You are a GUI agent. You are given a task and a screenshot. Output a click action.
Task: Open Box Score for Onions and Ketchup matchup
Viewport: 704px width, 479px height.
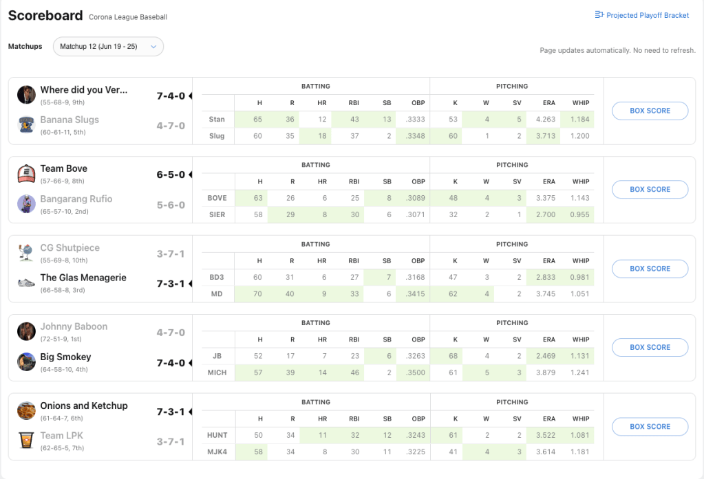coord(650,427)
